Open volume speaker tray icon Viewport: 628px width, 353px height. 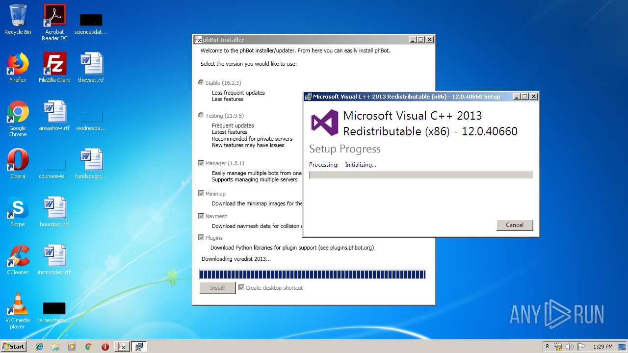(570, 347)
